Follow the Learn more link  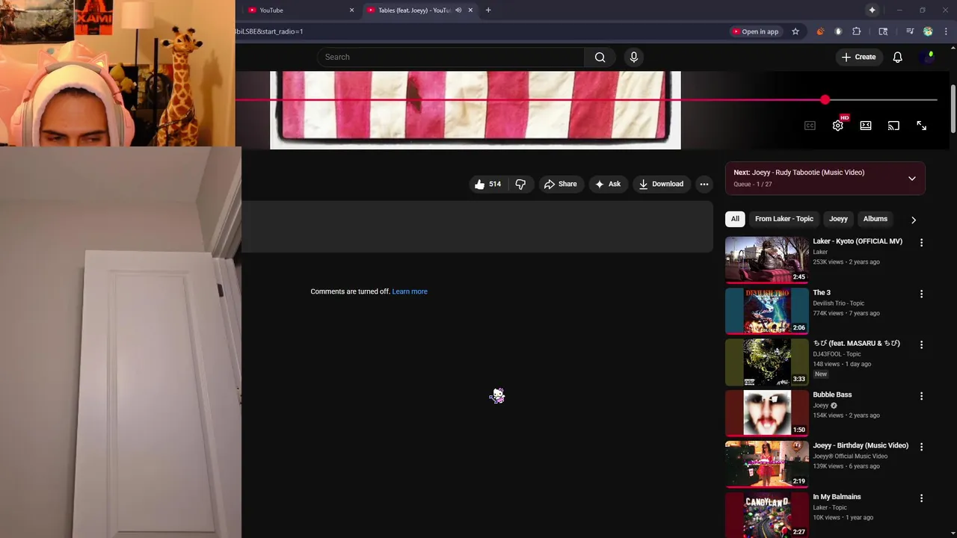pos(410,291)
